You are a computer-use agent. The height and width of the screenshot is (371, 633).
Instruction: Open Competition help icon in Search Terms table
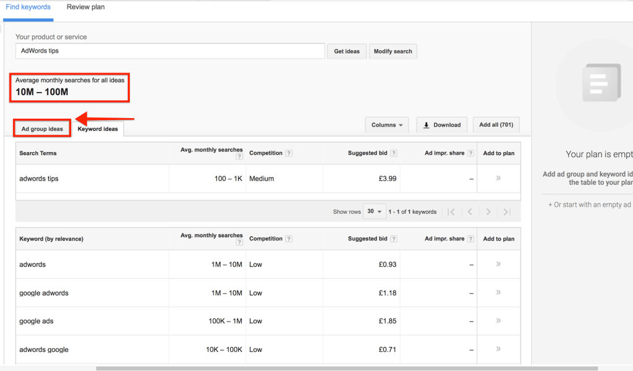click(289, 153)
